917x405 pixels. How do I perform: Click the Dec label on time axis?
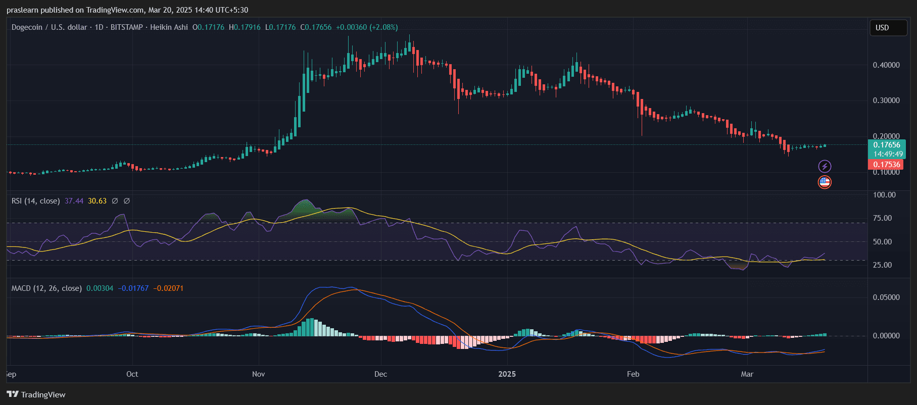coord(380,374)
